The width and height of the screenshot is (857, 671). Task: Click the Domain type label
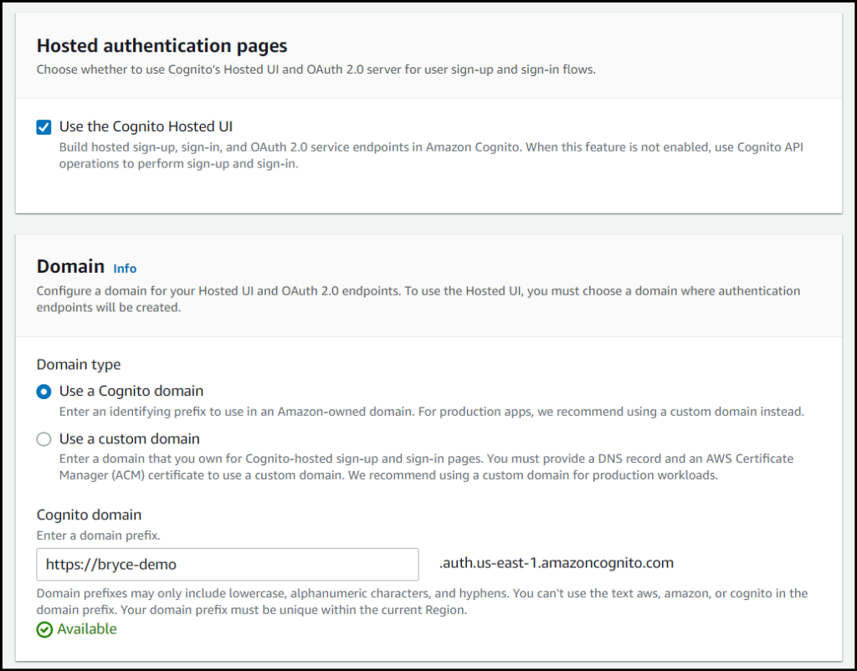78,364
